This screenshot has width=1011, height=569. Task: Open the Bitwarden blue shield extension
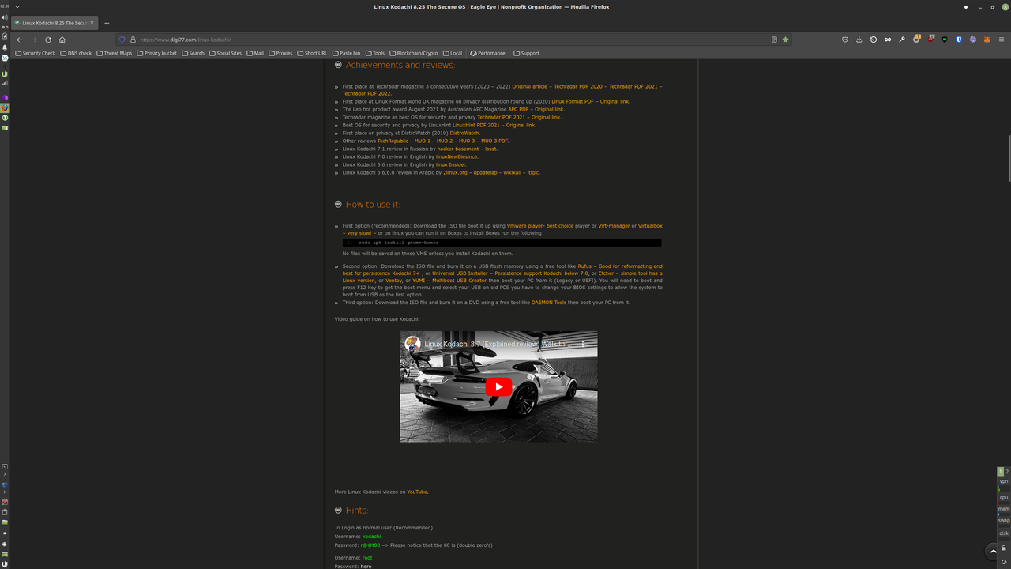coord(959,40)
